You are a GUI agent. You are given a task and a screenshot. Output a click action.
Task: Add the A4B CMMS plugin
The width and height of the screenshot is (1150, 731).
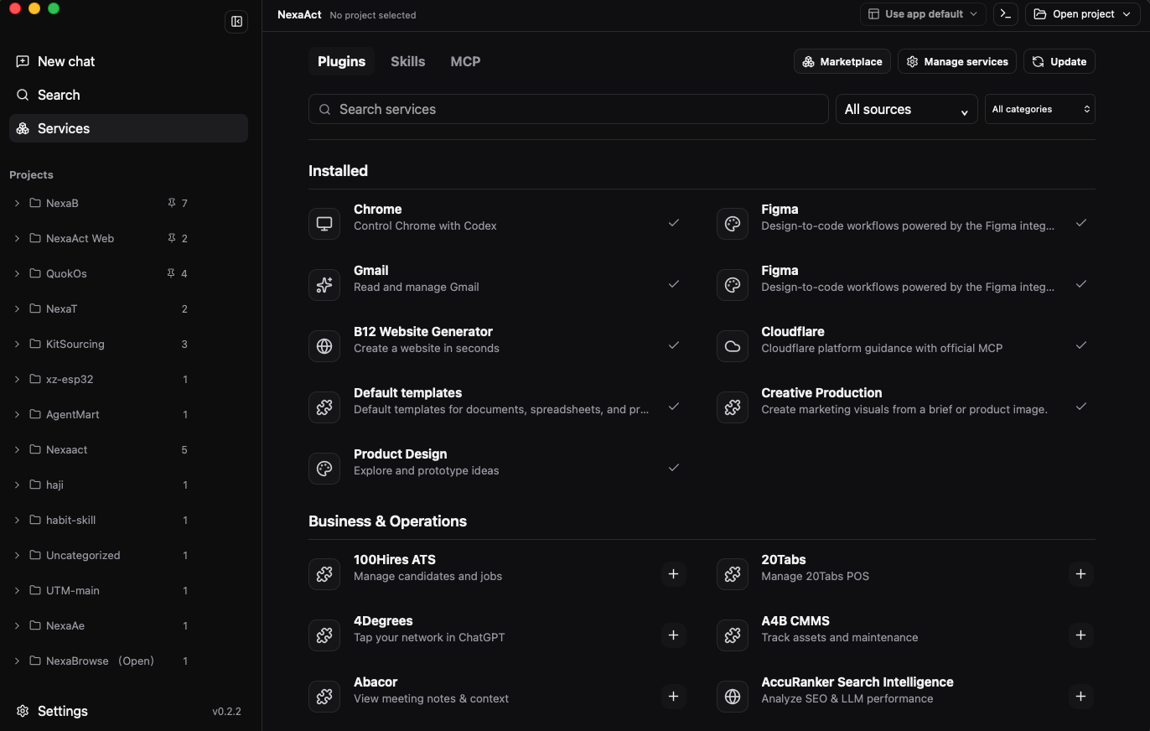click(x=1081, y=635)
